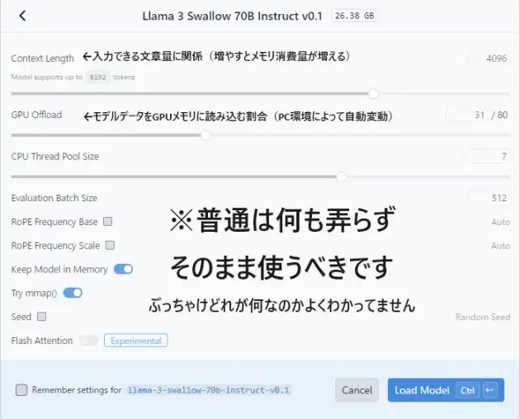Enable the RoPE Frequency Scale checkbox

point(110,245)
